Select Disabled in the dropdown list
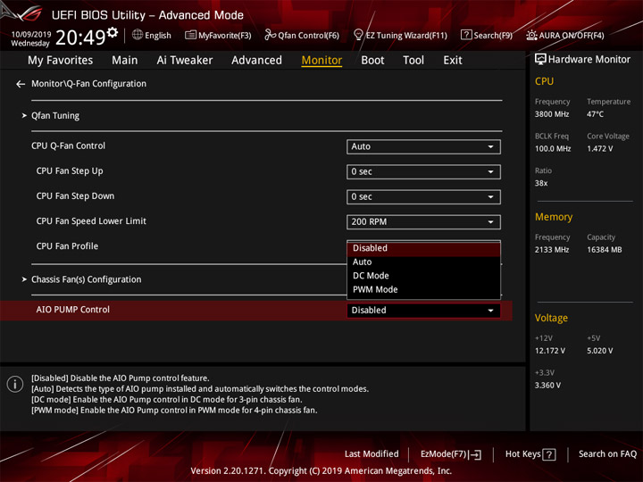Viewport: 643px width, 482px height. [423, 248]
